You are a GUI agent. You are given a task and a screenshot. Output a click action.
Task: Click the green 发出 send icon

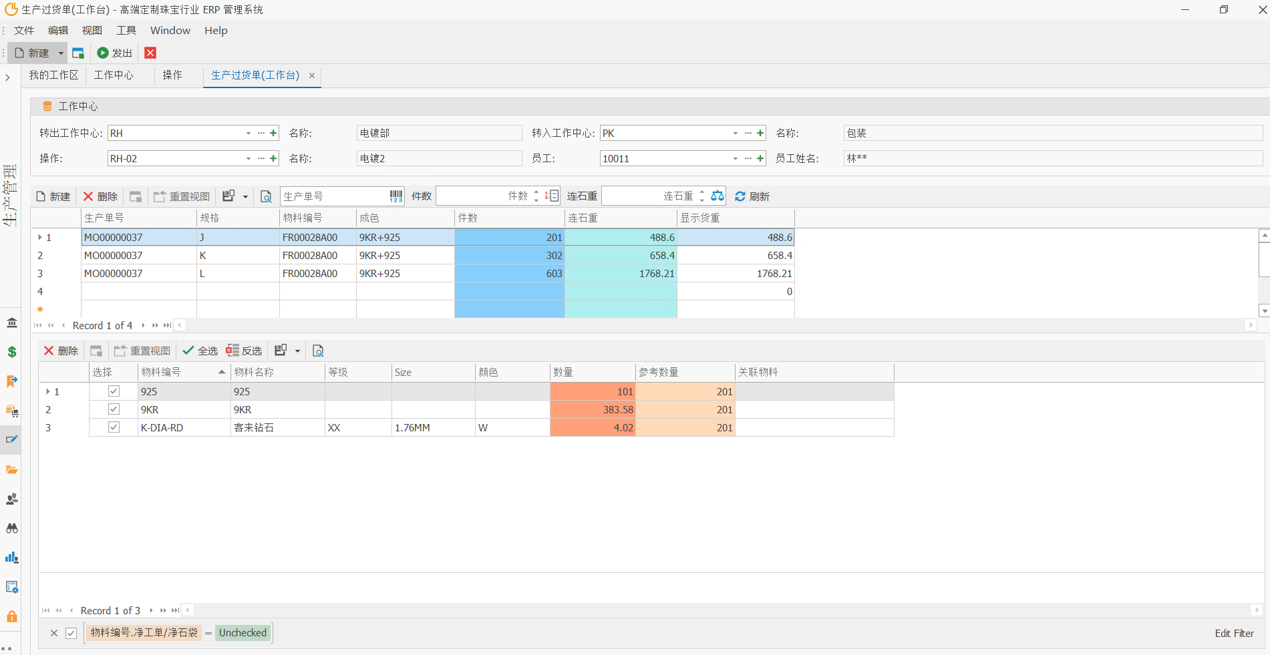[x=103, y=53]
